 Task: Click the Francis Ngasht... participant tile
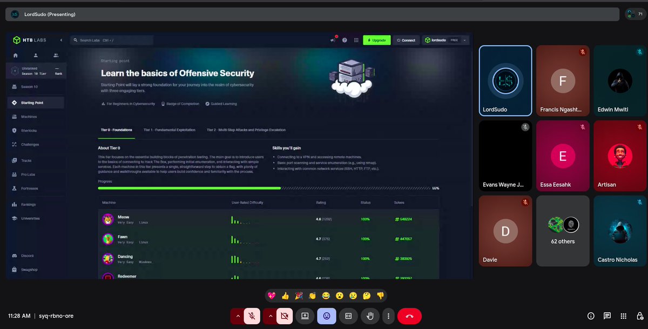click(x=563, y=80)
